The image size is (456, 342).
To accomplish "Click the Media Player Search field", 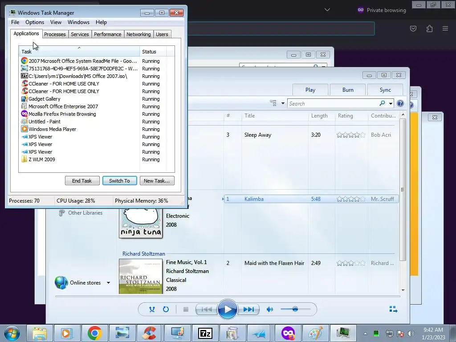I will pos(334,103).
